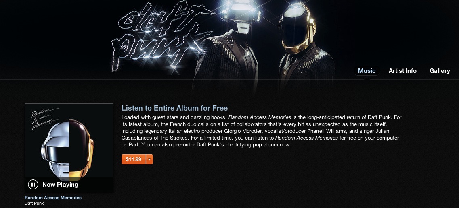Viewport: 459px width, 208px height.
Task: Click the 'Listen to Entire Album for Free' heading
Action: [174, 108]
